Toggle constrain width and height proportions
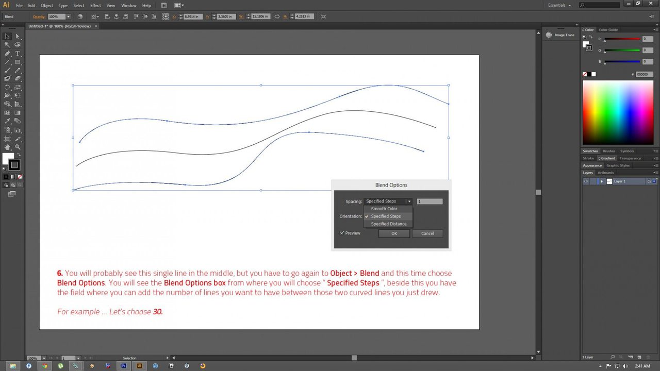Image resolution: width=660 pixels, height=371 pixels. [x=277, y=16]
